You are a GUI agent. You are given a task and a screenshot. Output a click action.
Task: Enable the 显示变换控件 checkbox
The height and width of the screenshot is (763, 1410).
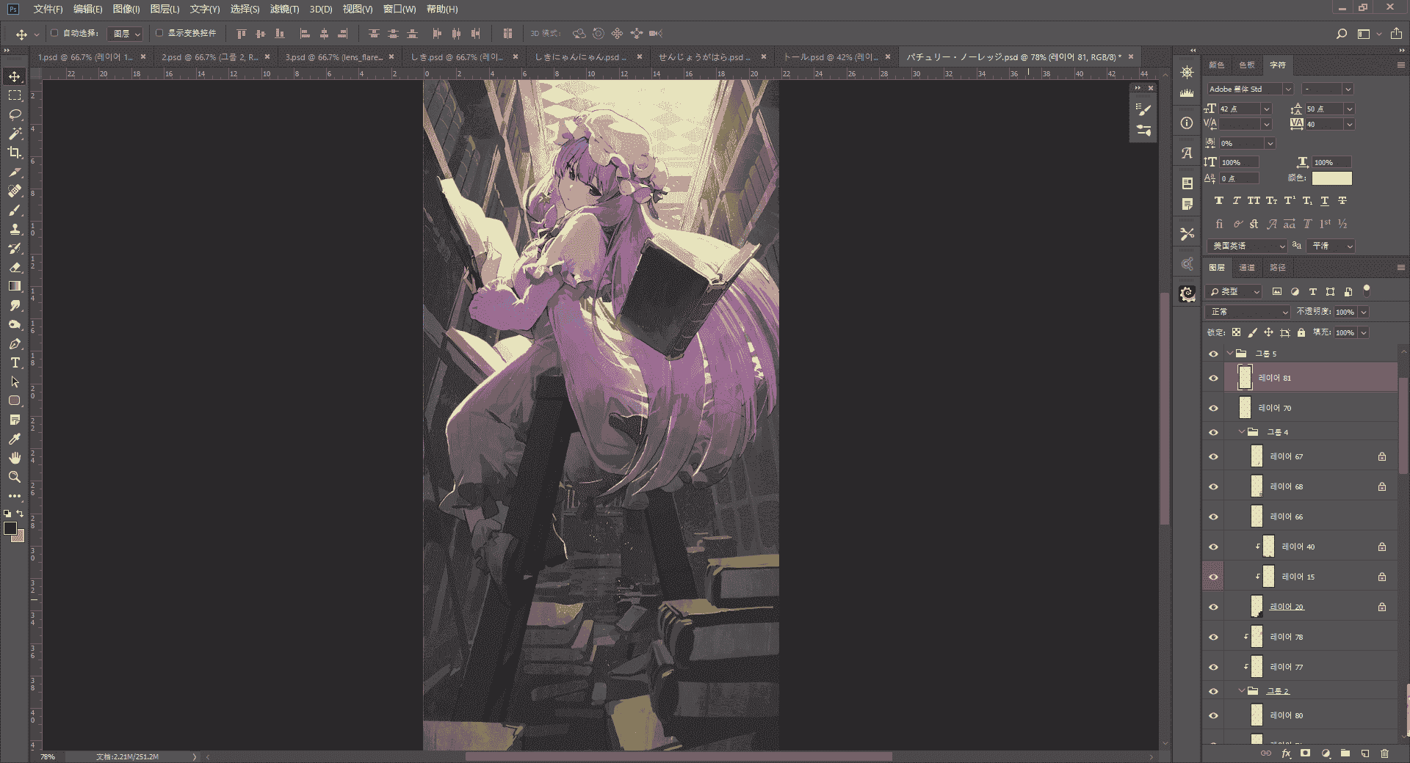point(159,33)
